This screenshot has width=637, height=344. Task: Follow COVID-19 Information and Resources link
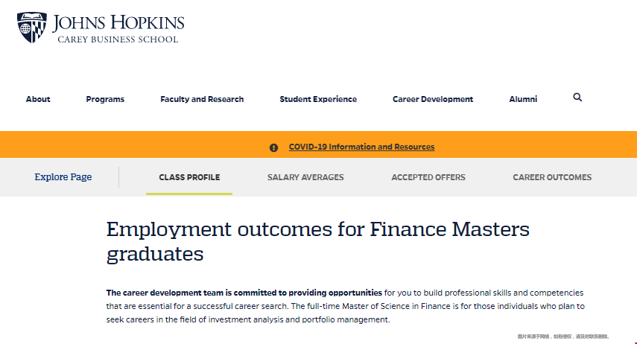click(x=361, y=147)
